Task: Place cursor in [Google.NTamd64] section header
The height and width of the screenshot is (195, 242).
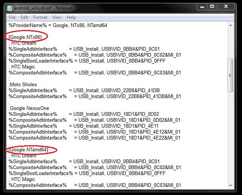Action: coord(28,150)
